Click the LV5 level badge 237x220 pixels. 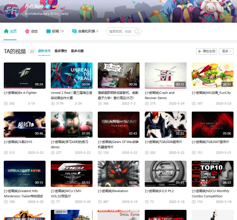(55, 6)
